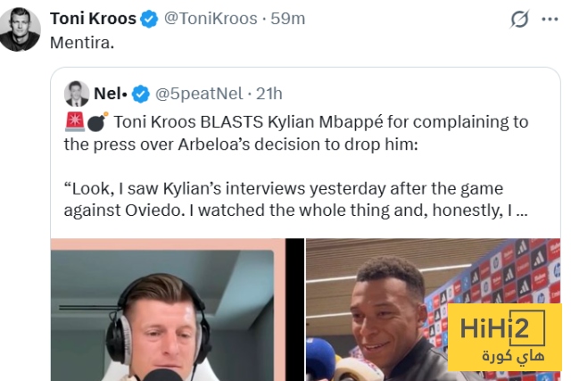Expand truncated quote text ending with ellipsis
The height and width of the screenshot is (381, 571).
(x=296, y=199)
